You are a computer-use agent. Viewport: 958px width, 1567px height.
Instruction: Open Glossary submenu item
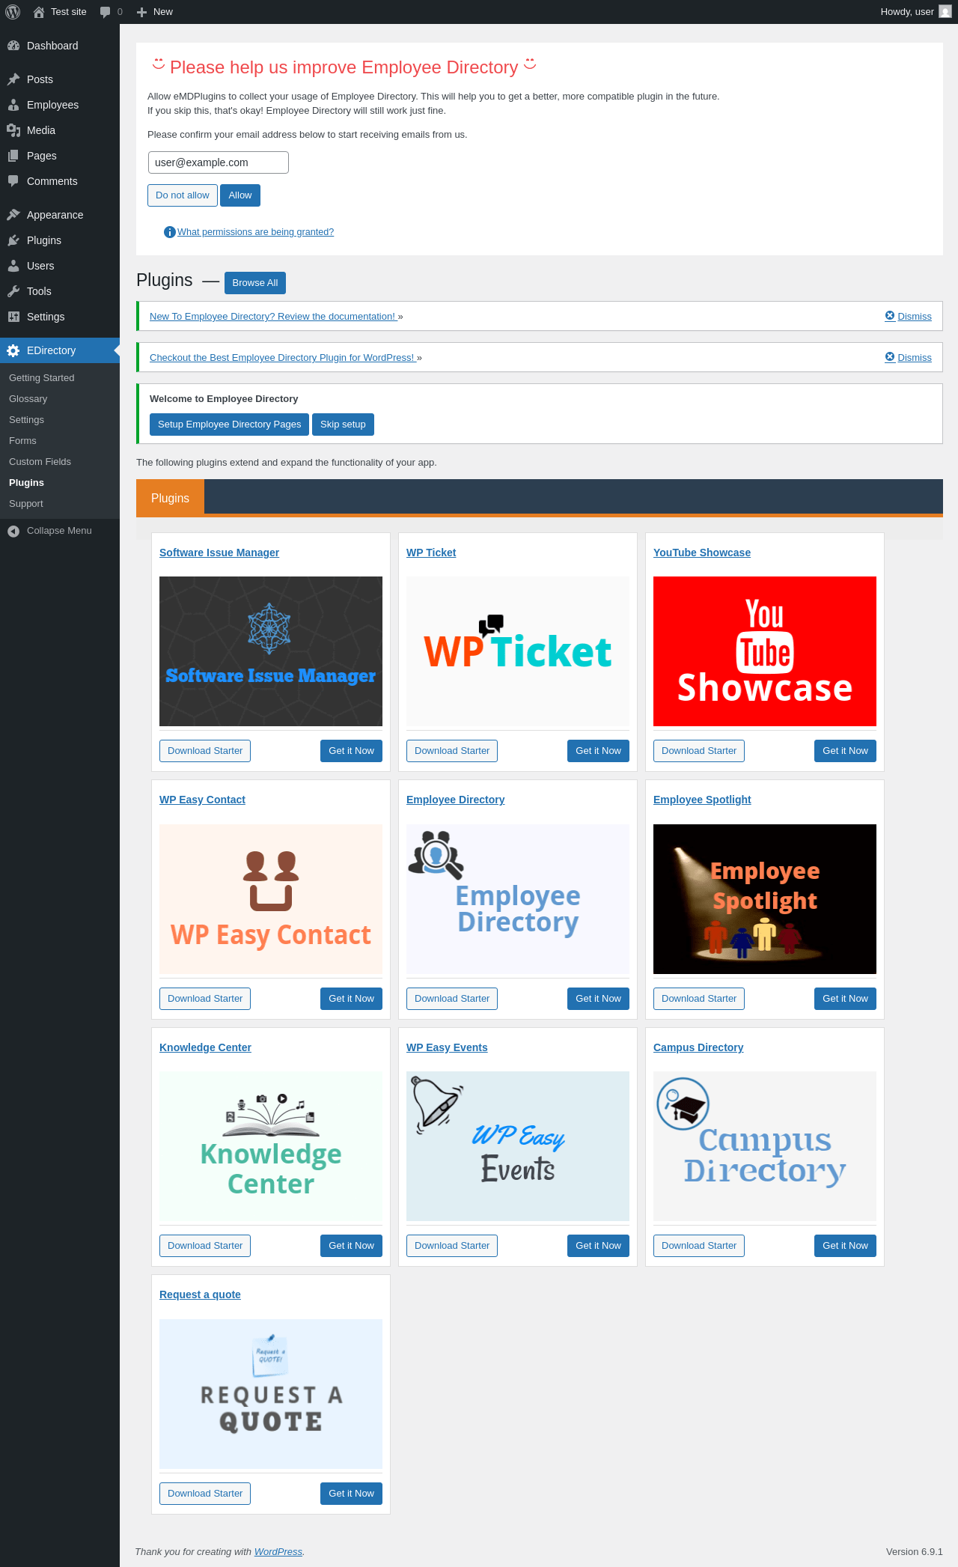[28, 399]
